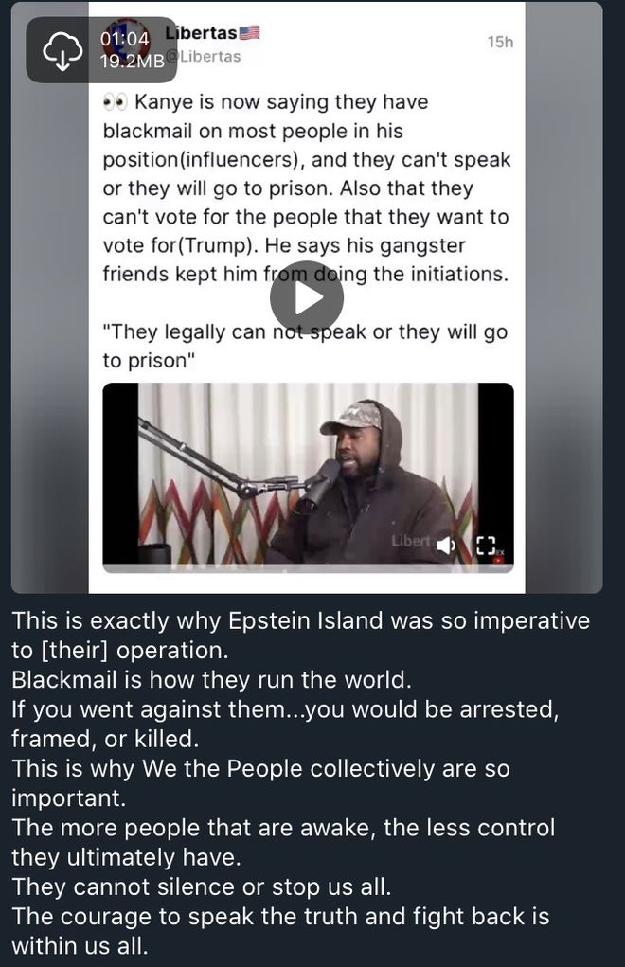Click the cloud download icon

[x=62, y=50]
